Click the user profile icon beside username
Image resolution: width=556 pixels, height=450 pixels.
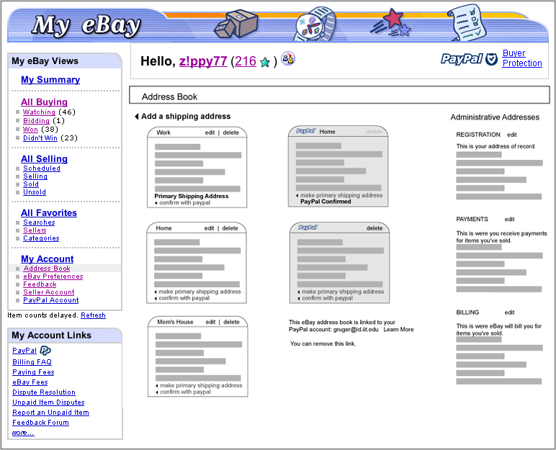288,58
